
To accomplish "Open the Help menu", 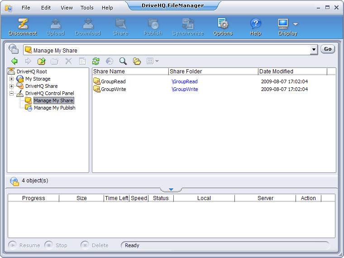I will (107, 8).
